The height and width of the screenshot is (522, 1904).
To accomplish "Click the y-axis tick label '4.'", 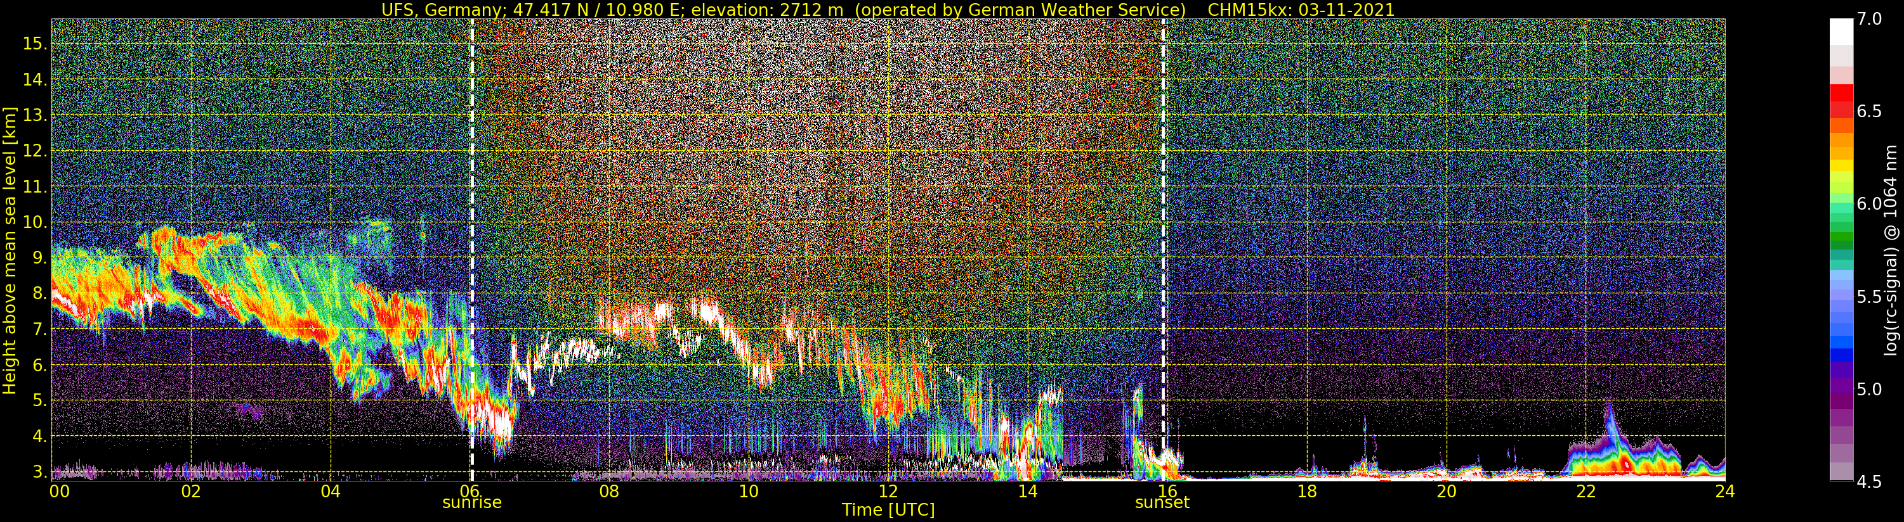I will [39, 436].
